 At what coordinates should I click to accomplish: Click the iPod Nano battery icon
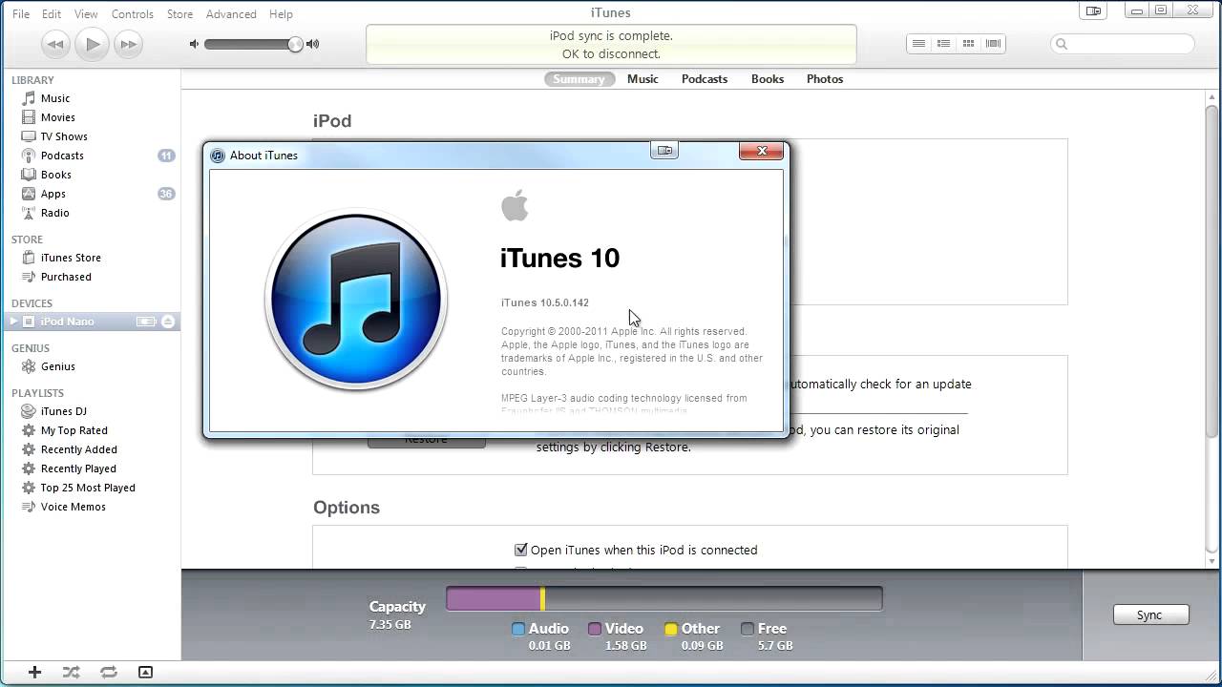click(x=146, y=322)
